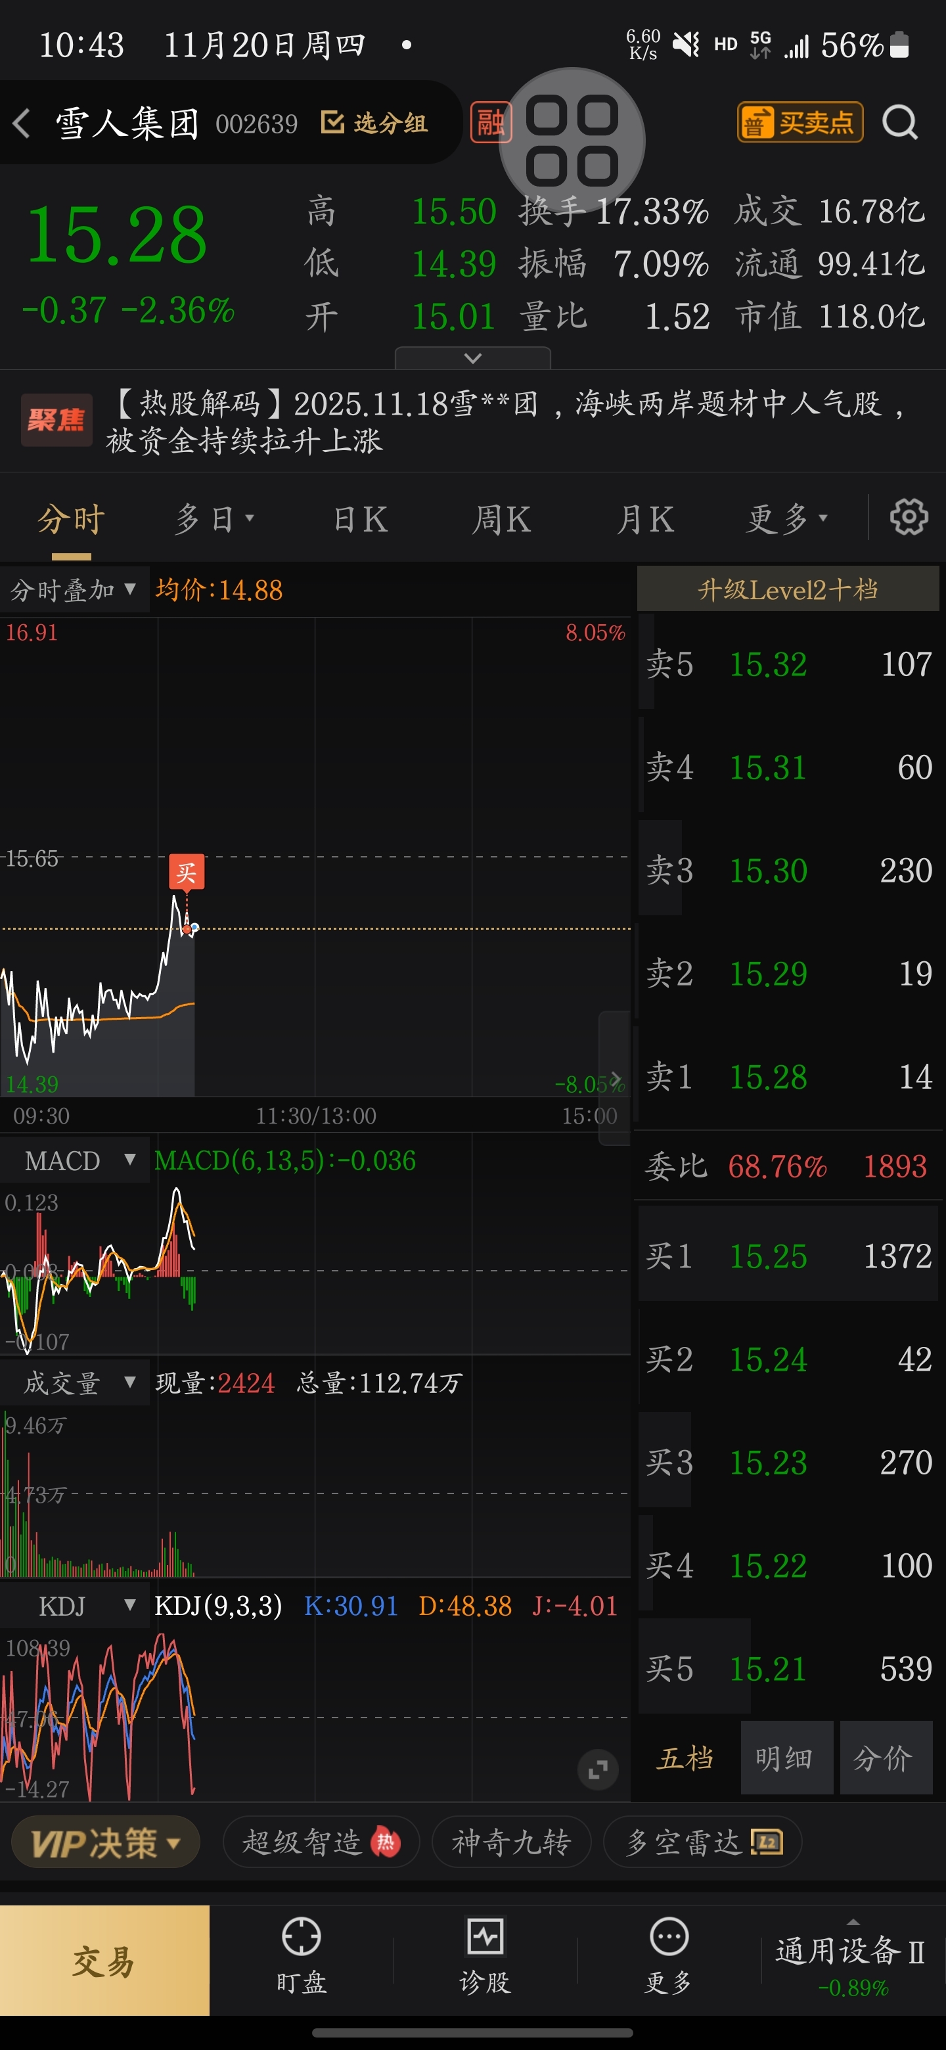Expand chart to fullscreen icon
This screenshot has height=2050, width=946.
click(598, 1770)
